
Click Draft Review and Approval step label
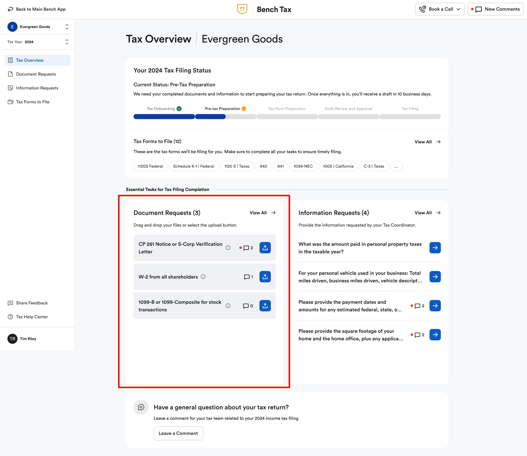(348, 109)
